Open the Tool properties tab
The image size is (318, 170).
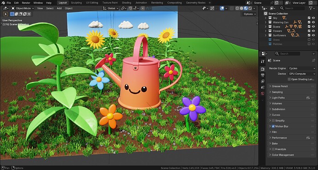[x=262, y=61]
